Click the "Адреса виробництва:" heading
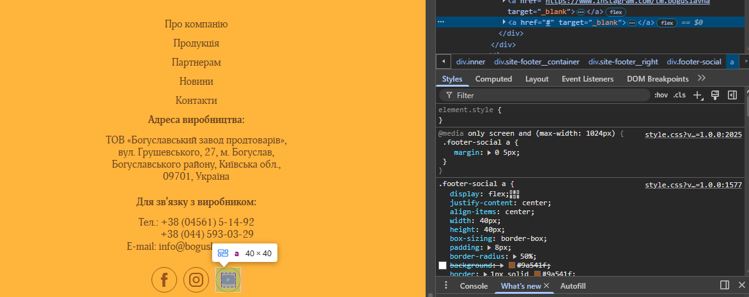 click(196, 119)
